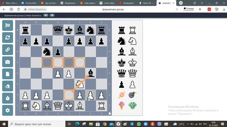
Task: Switch to the Владимир browser tab
Action: coord(127,3)
